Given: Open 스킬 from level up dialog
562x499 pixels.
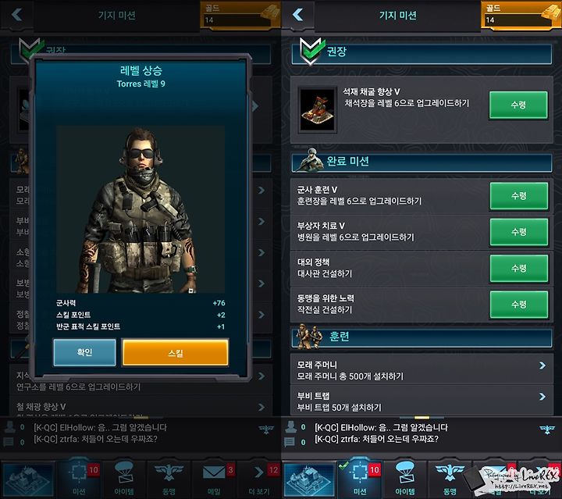Looking at the screenshot, I should click(176, 353).
